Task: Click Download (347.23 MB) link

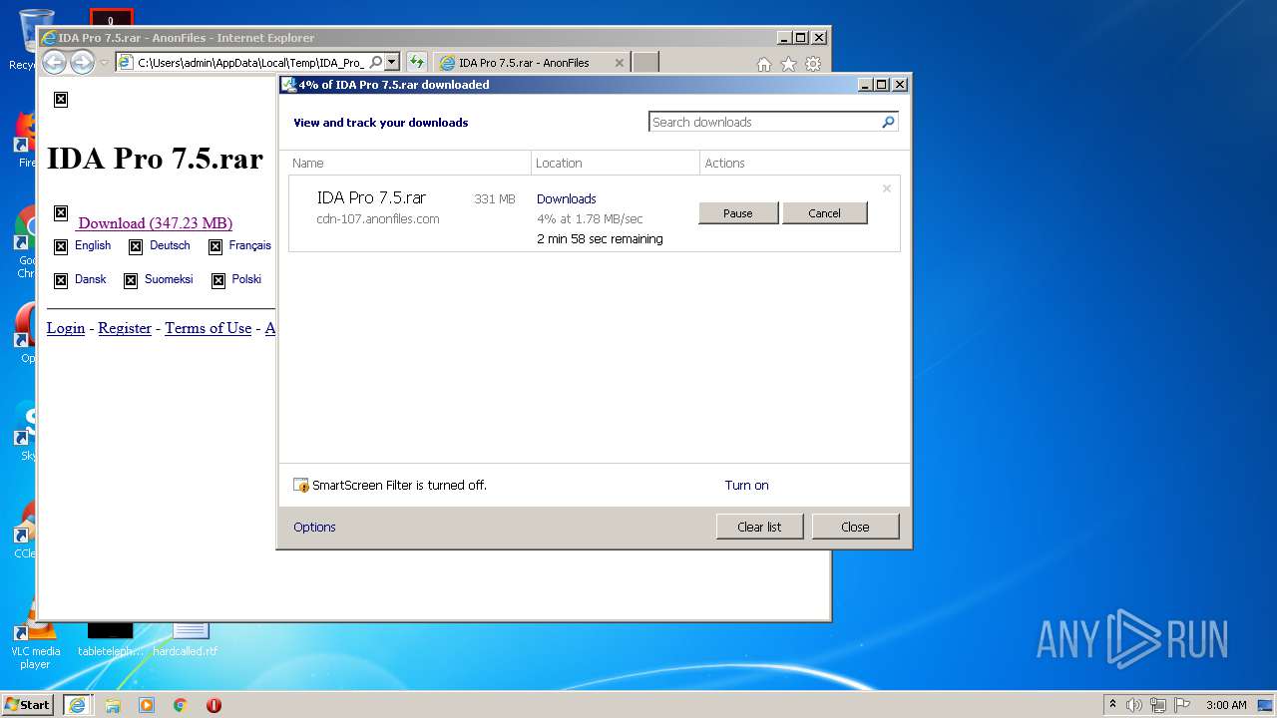Action: [x=155, y=222]
